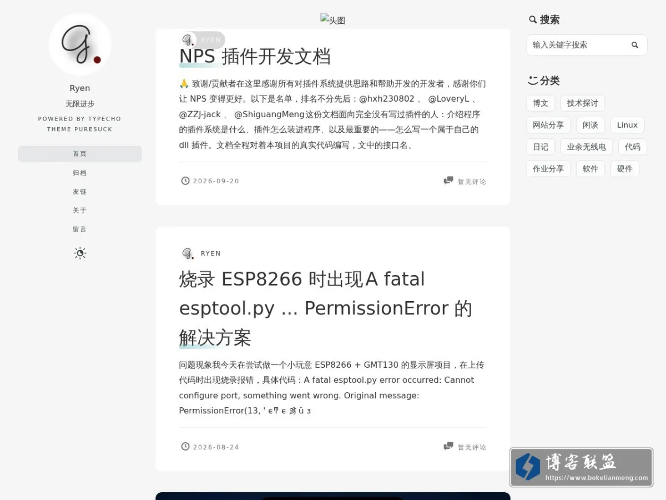Select the 网站分享 category tag

coord(548,125)
